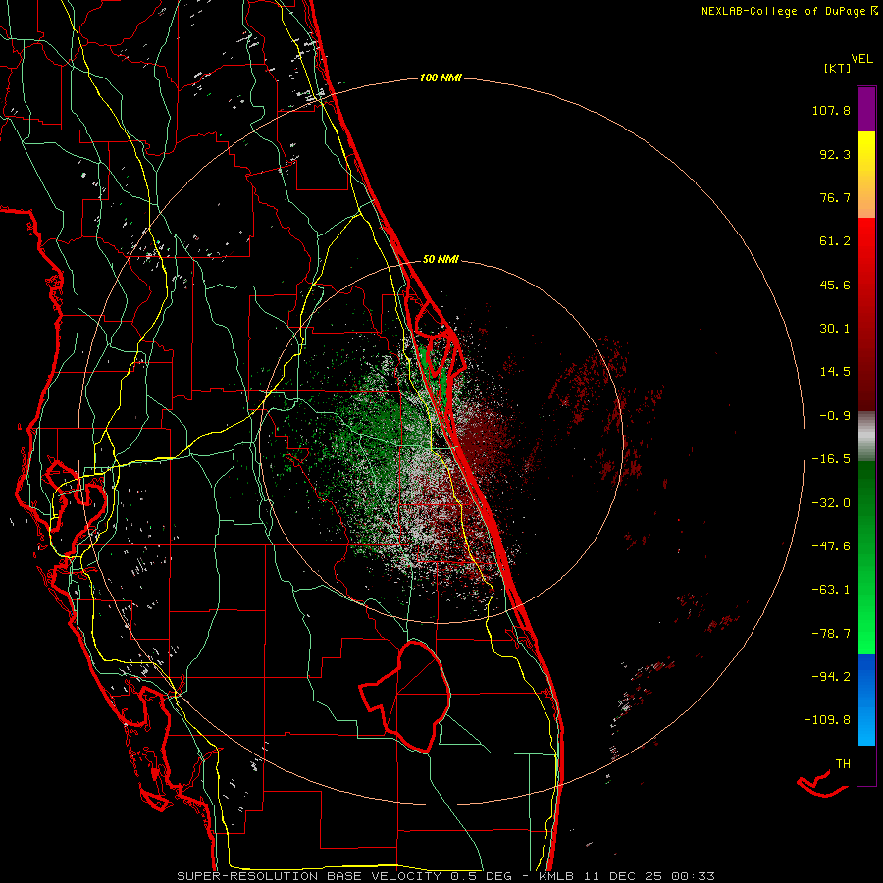Click the VEL legend title

tap(861, 59)
